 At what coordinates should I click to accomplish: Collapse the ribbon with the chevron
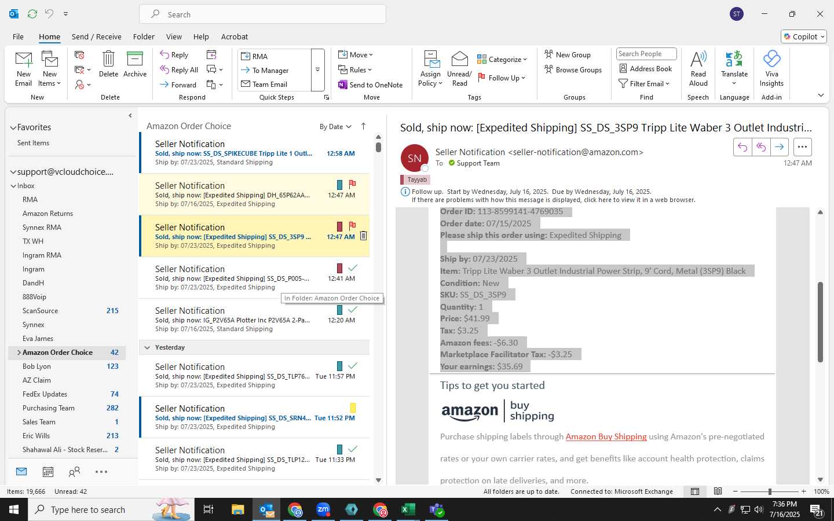pos(821,95)
